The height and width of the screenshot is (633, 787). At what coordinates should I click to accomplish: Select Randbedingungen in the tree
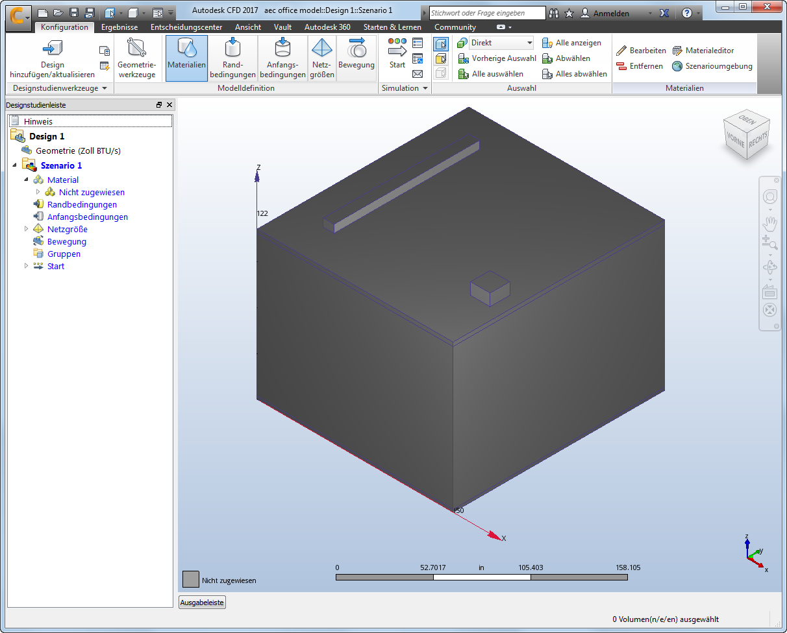click(x=82, y=204)
